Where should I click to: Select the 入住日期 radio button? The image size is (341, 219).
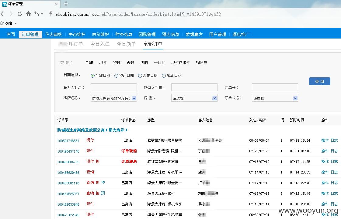(140, 76)
